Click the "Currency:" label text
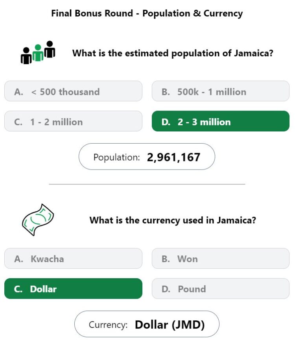 (108, 325)
